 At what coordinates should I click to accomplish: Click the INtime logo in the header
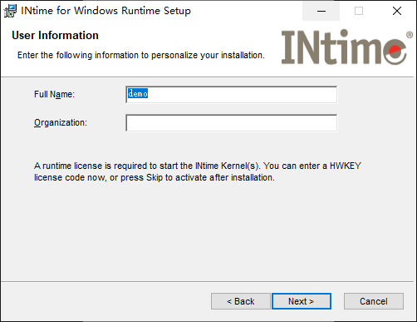344,47
